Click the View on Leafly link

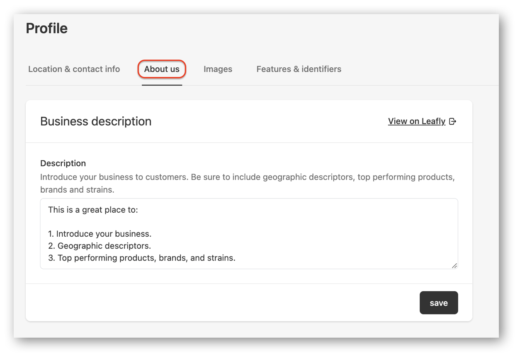click(417, 121)
